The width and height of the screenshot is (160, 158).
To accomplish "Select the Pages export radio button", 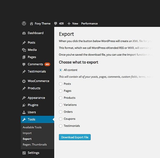I will click(x=61, y=91).
